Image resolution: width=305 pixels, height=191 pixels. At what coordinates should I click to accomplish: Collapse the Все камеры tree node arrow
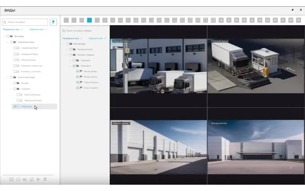(x=64, y=44)
